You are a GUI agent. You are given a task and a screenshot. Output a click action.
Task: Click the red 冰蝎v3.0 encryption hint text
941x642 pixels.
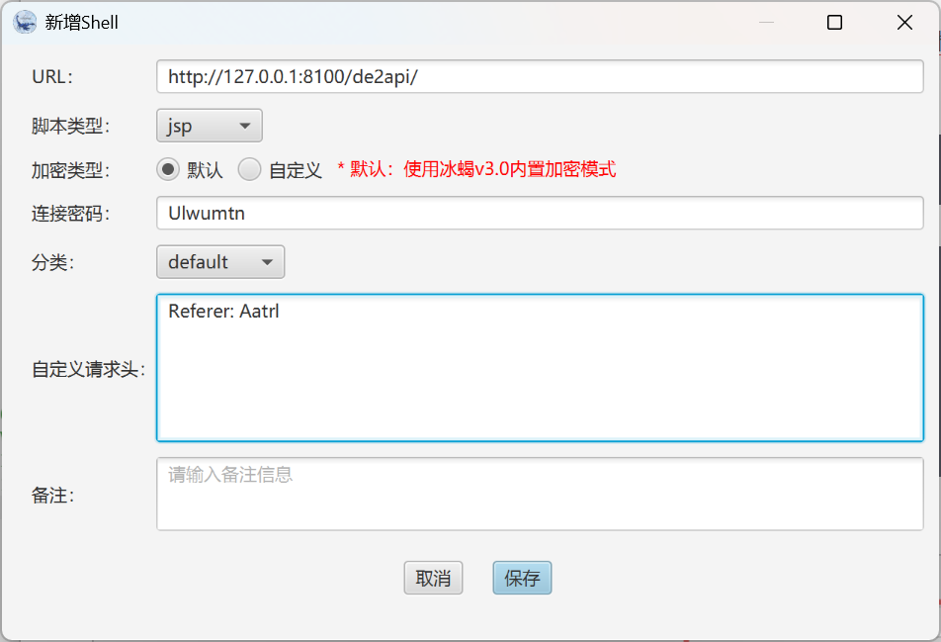tap(476, 169)
